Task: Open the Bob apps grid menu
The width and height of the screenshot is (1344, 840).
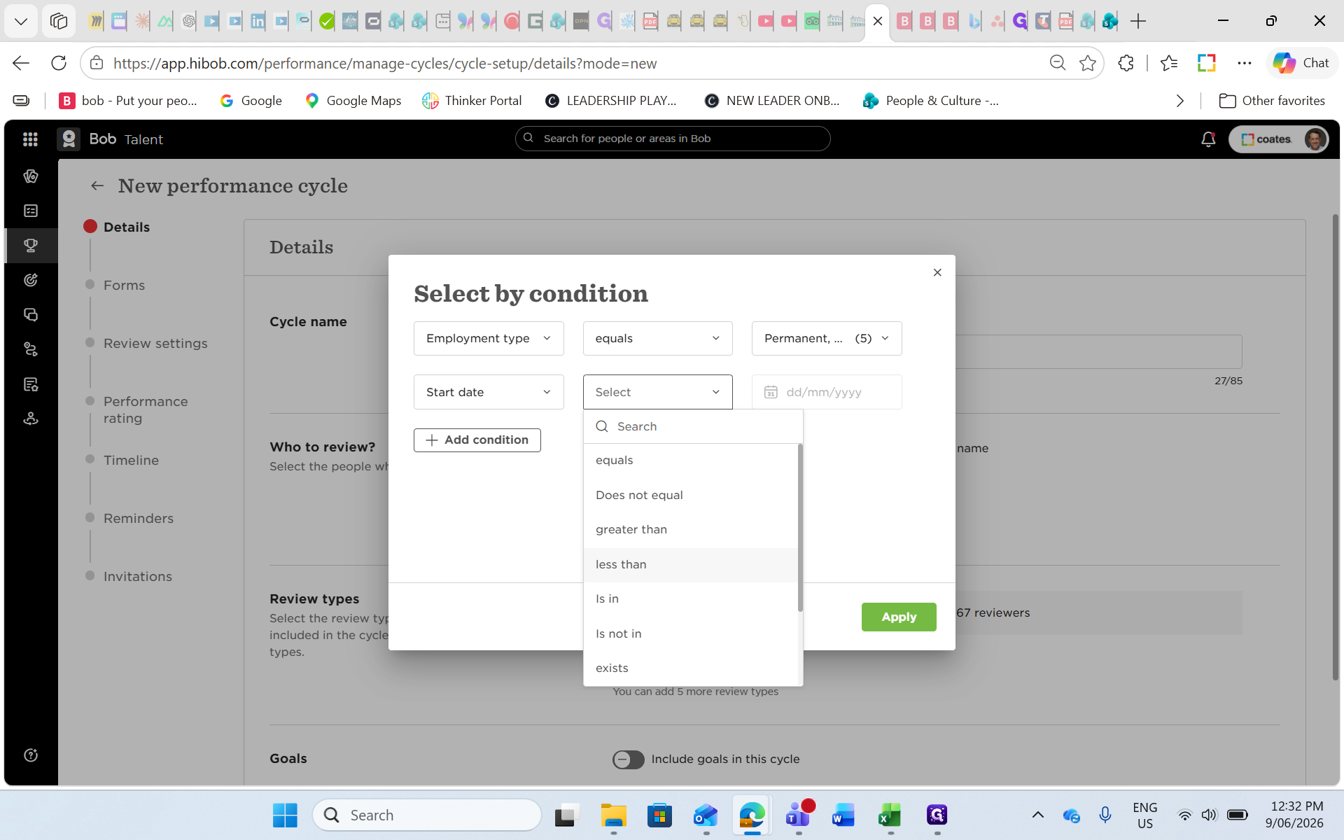Action: tap(30, 139)
